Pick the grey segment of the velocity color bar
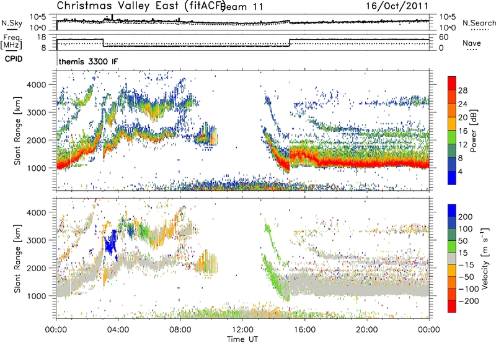The image size is (496, 343). (x=452, y=258)
